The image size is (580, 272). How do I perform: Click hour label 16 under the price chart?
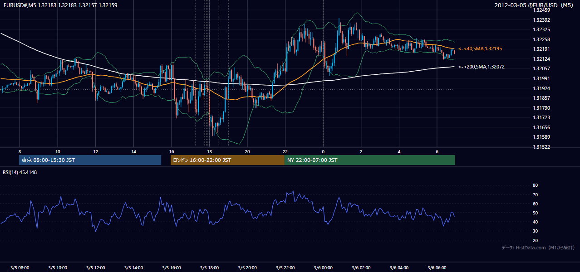click(171, 151)
